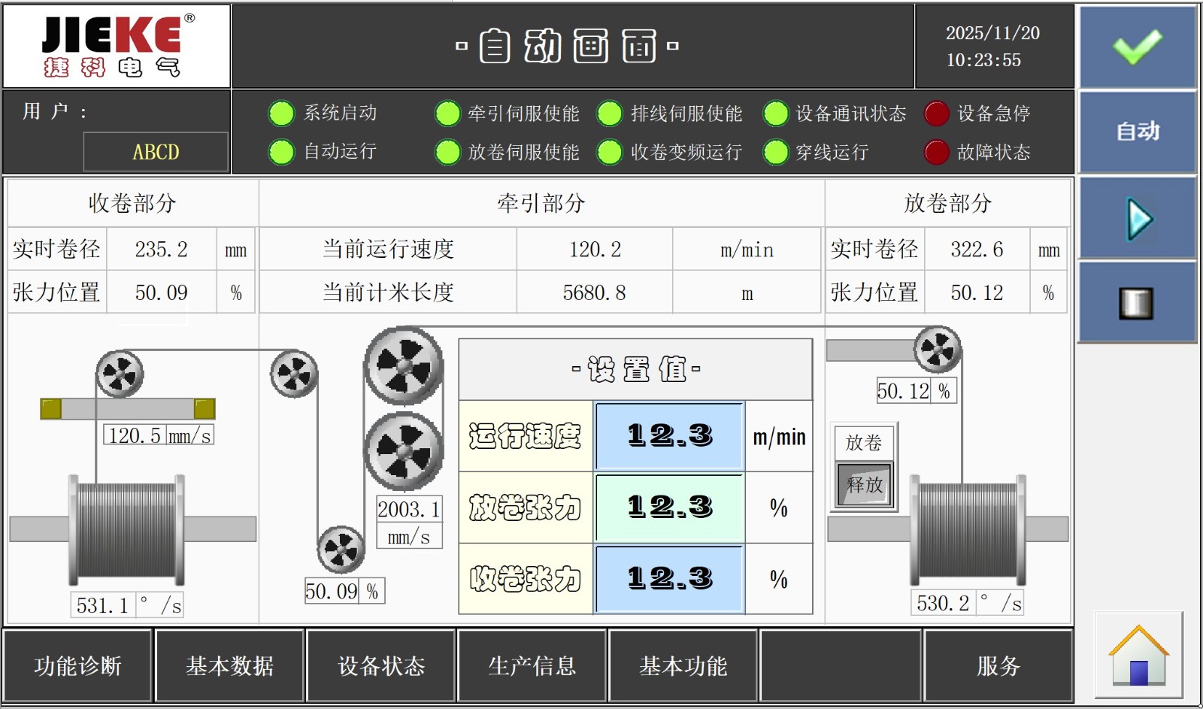Toggle the 自动 mode button
Image resolution: width=1203 pixels, height=709 pixels.
click(1138, 132)
